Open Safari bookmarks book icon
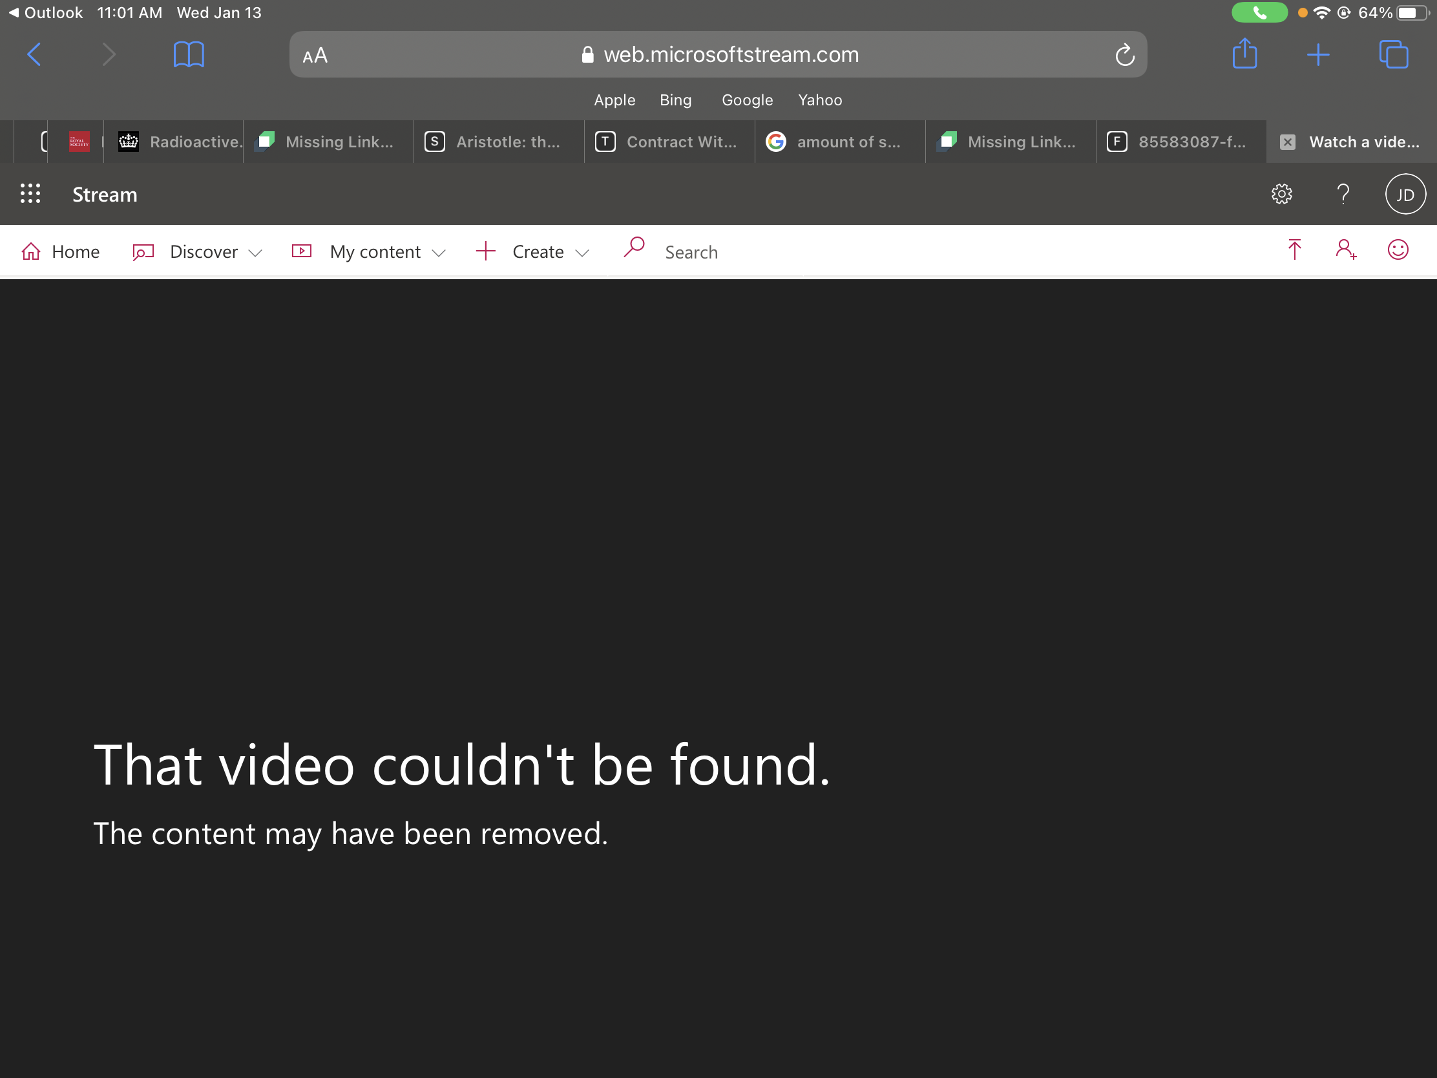Screen dimensions: 1437x1078 pyautogui.click(x=189, y=54)
